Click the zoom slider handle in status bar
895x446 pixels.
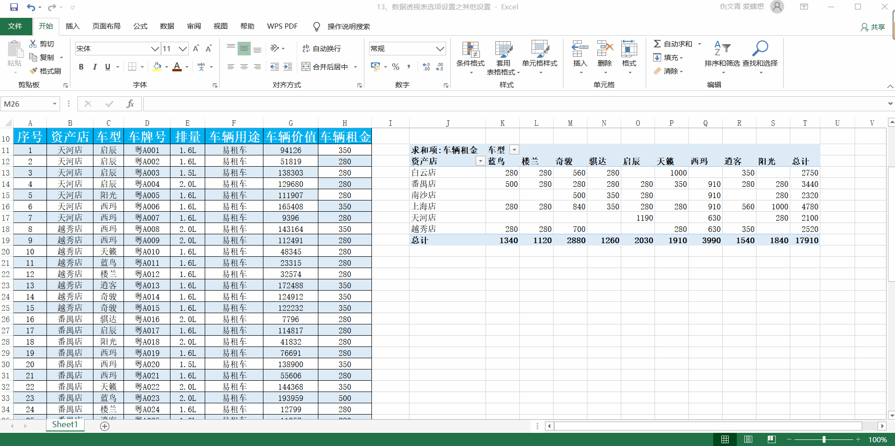coord(824,439)
